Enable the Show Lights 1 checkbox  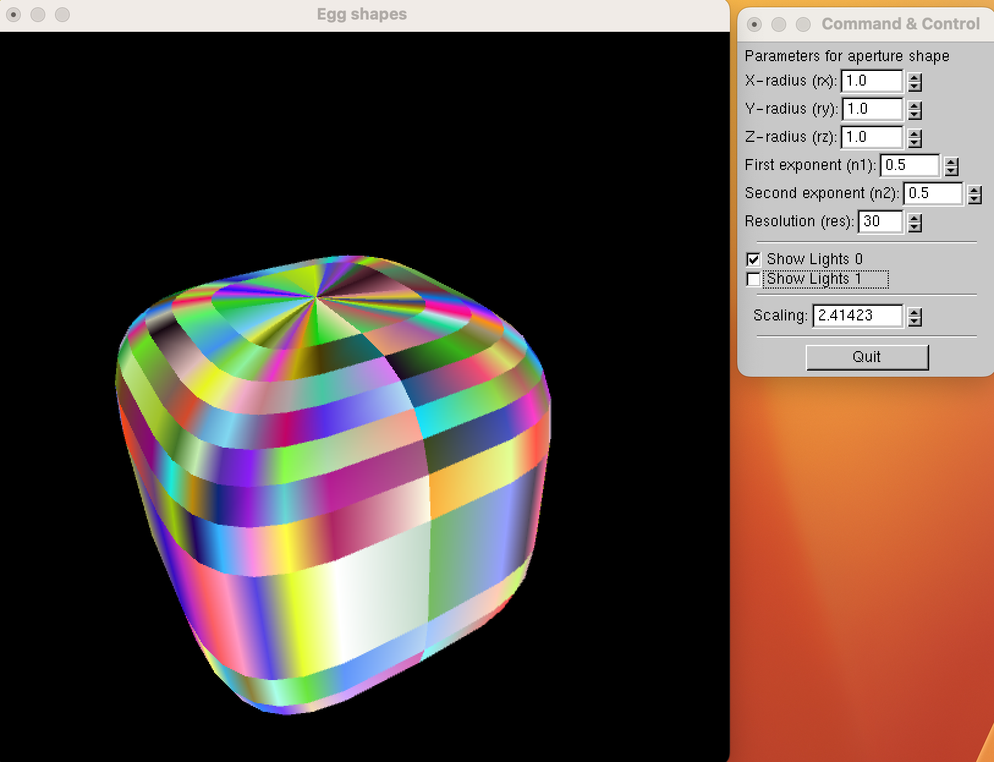click(754, 279)
